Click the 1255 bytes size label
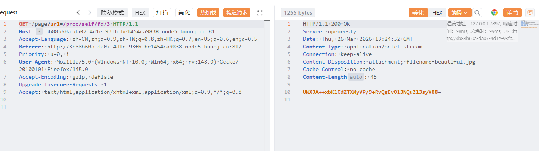Screen dimensions: 539x151 point(298,13)
